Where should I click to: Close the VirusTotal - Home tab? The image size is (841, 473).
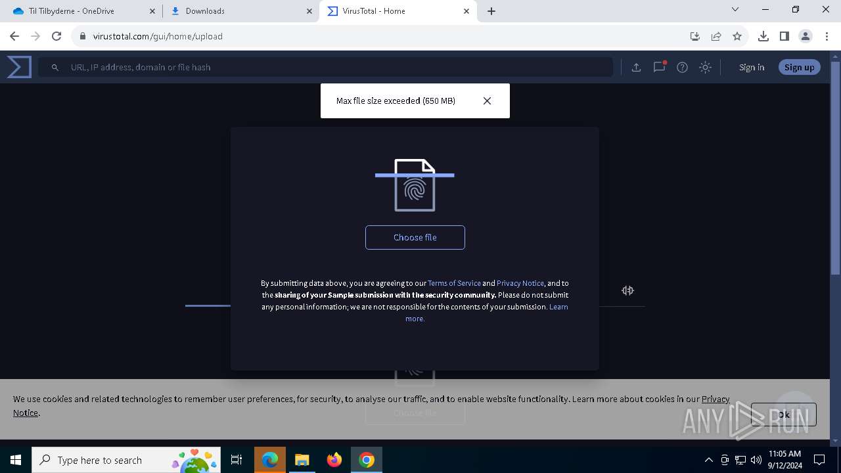[466, 11]
